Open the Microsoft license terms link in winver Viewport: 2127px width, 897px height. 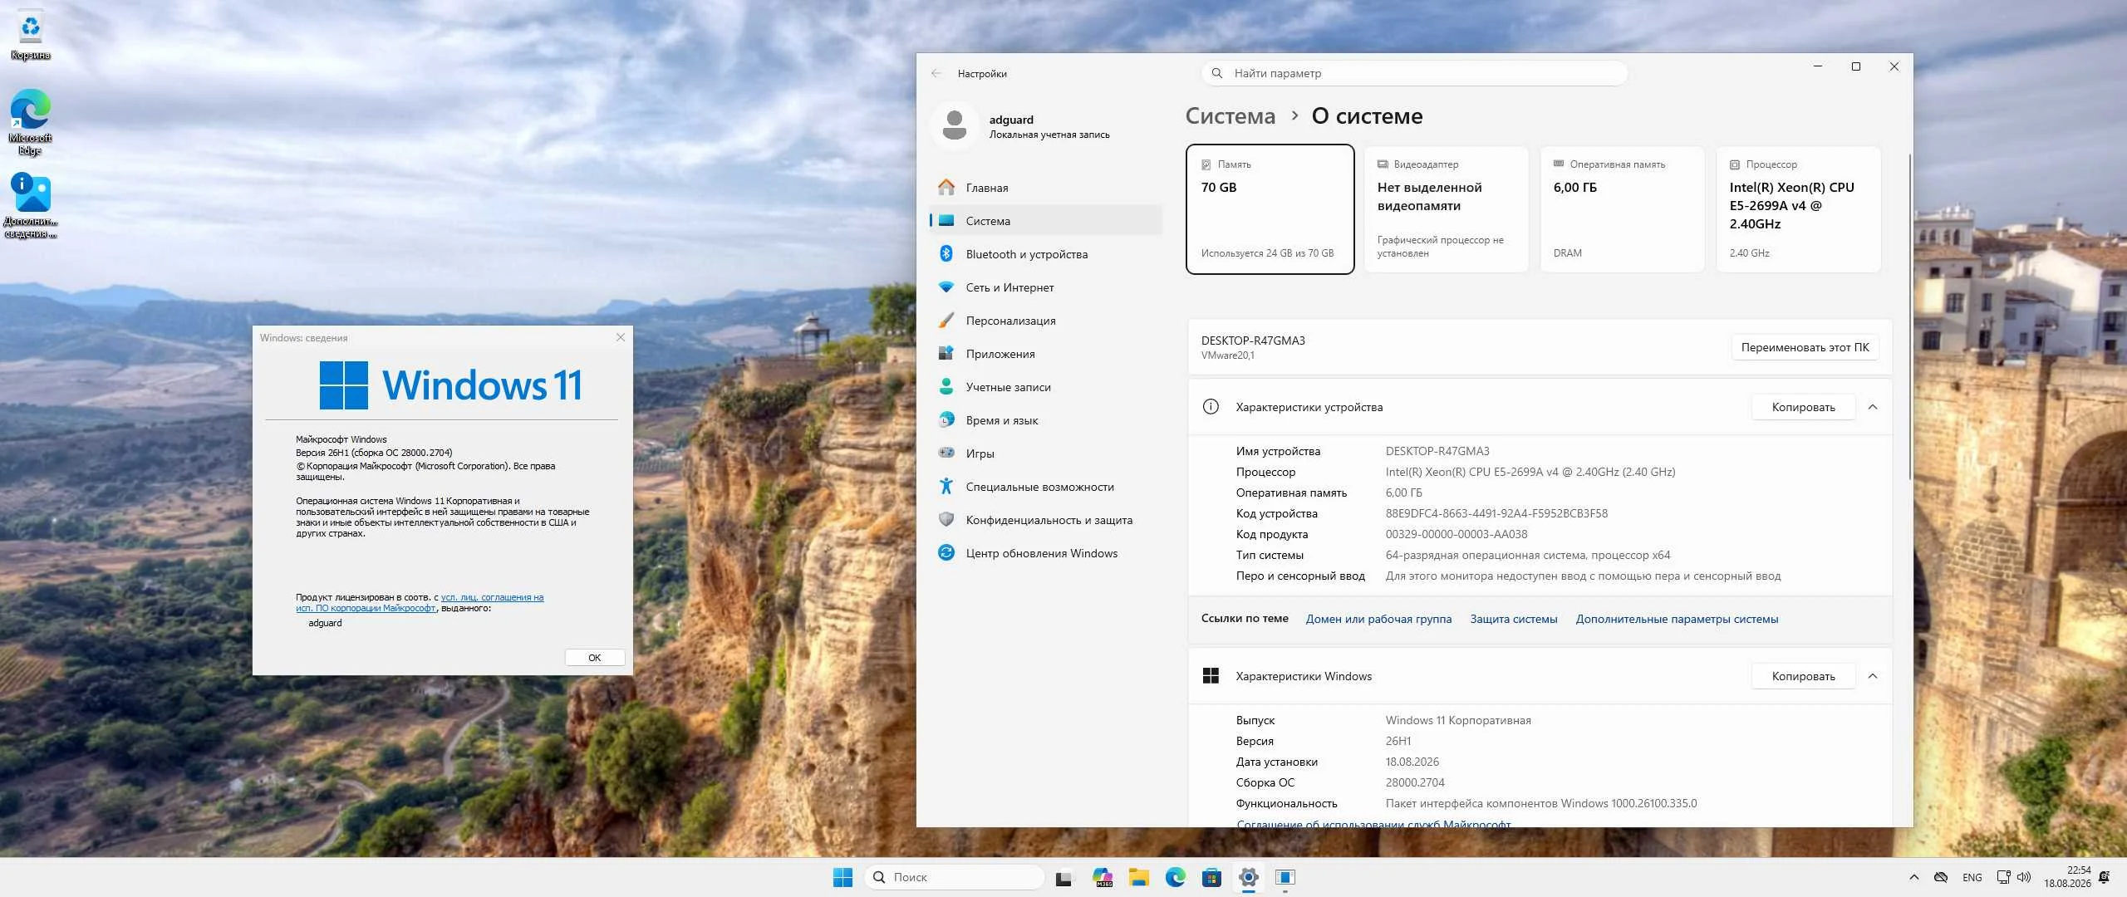click(420, 602)
